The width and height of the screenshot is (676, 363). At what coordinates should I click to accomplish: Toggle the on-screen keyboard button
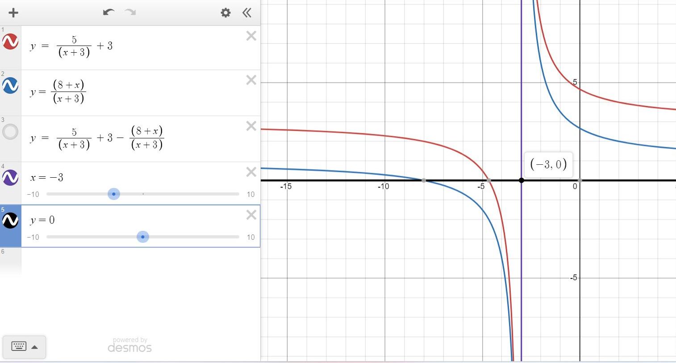[x=24, y=346]
